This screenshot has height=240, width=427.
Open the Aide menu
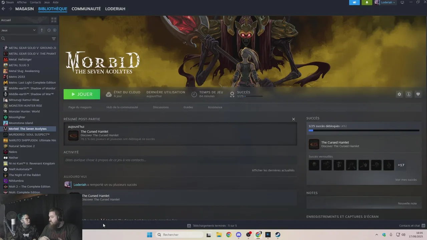click(x=56, y=2)
